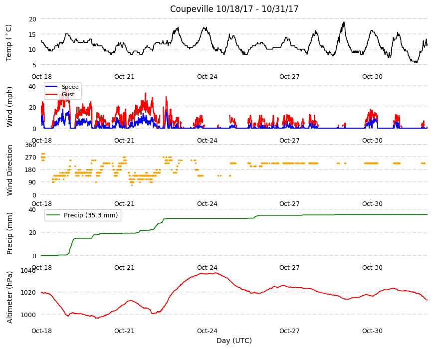Click Oct-18 tick under the wind speed plot
434x349 pixels.
(41, 140)
